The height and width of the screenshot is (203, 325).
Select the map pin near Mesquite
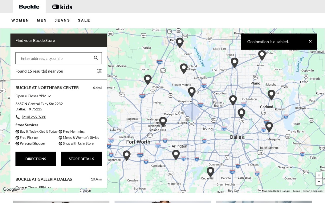[x=269, y=127]
